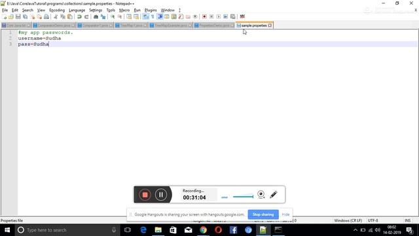Toggle webcam in the recorder bar
The width and height of the screenshot is (419, 236).
(x=261, y=195)
